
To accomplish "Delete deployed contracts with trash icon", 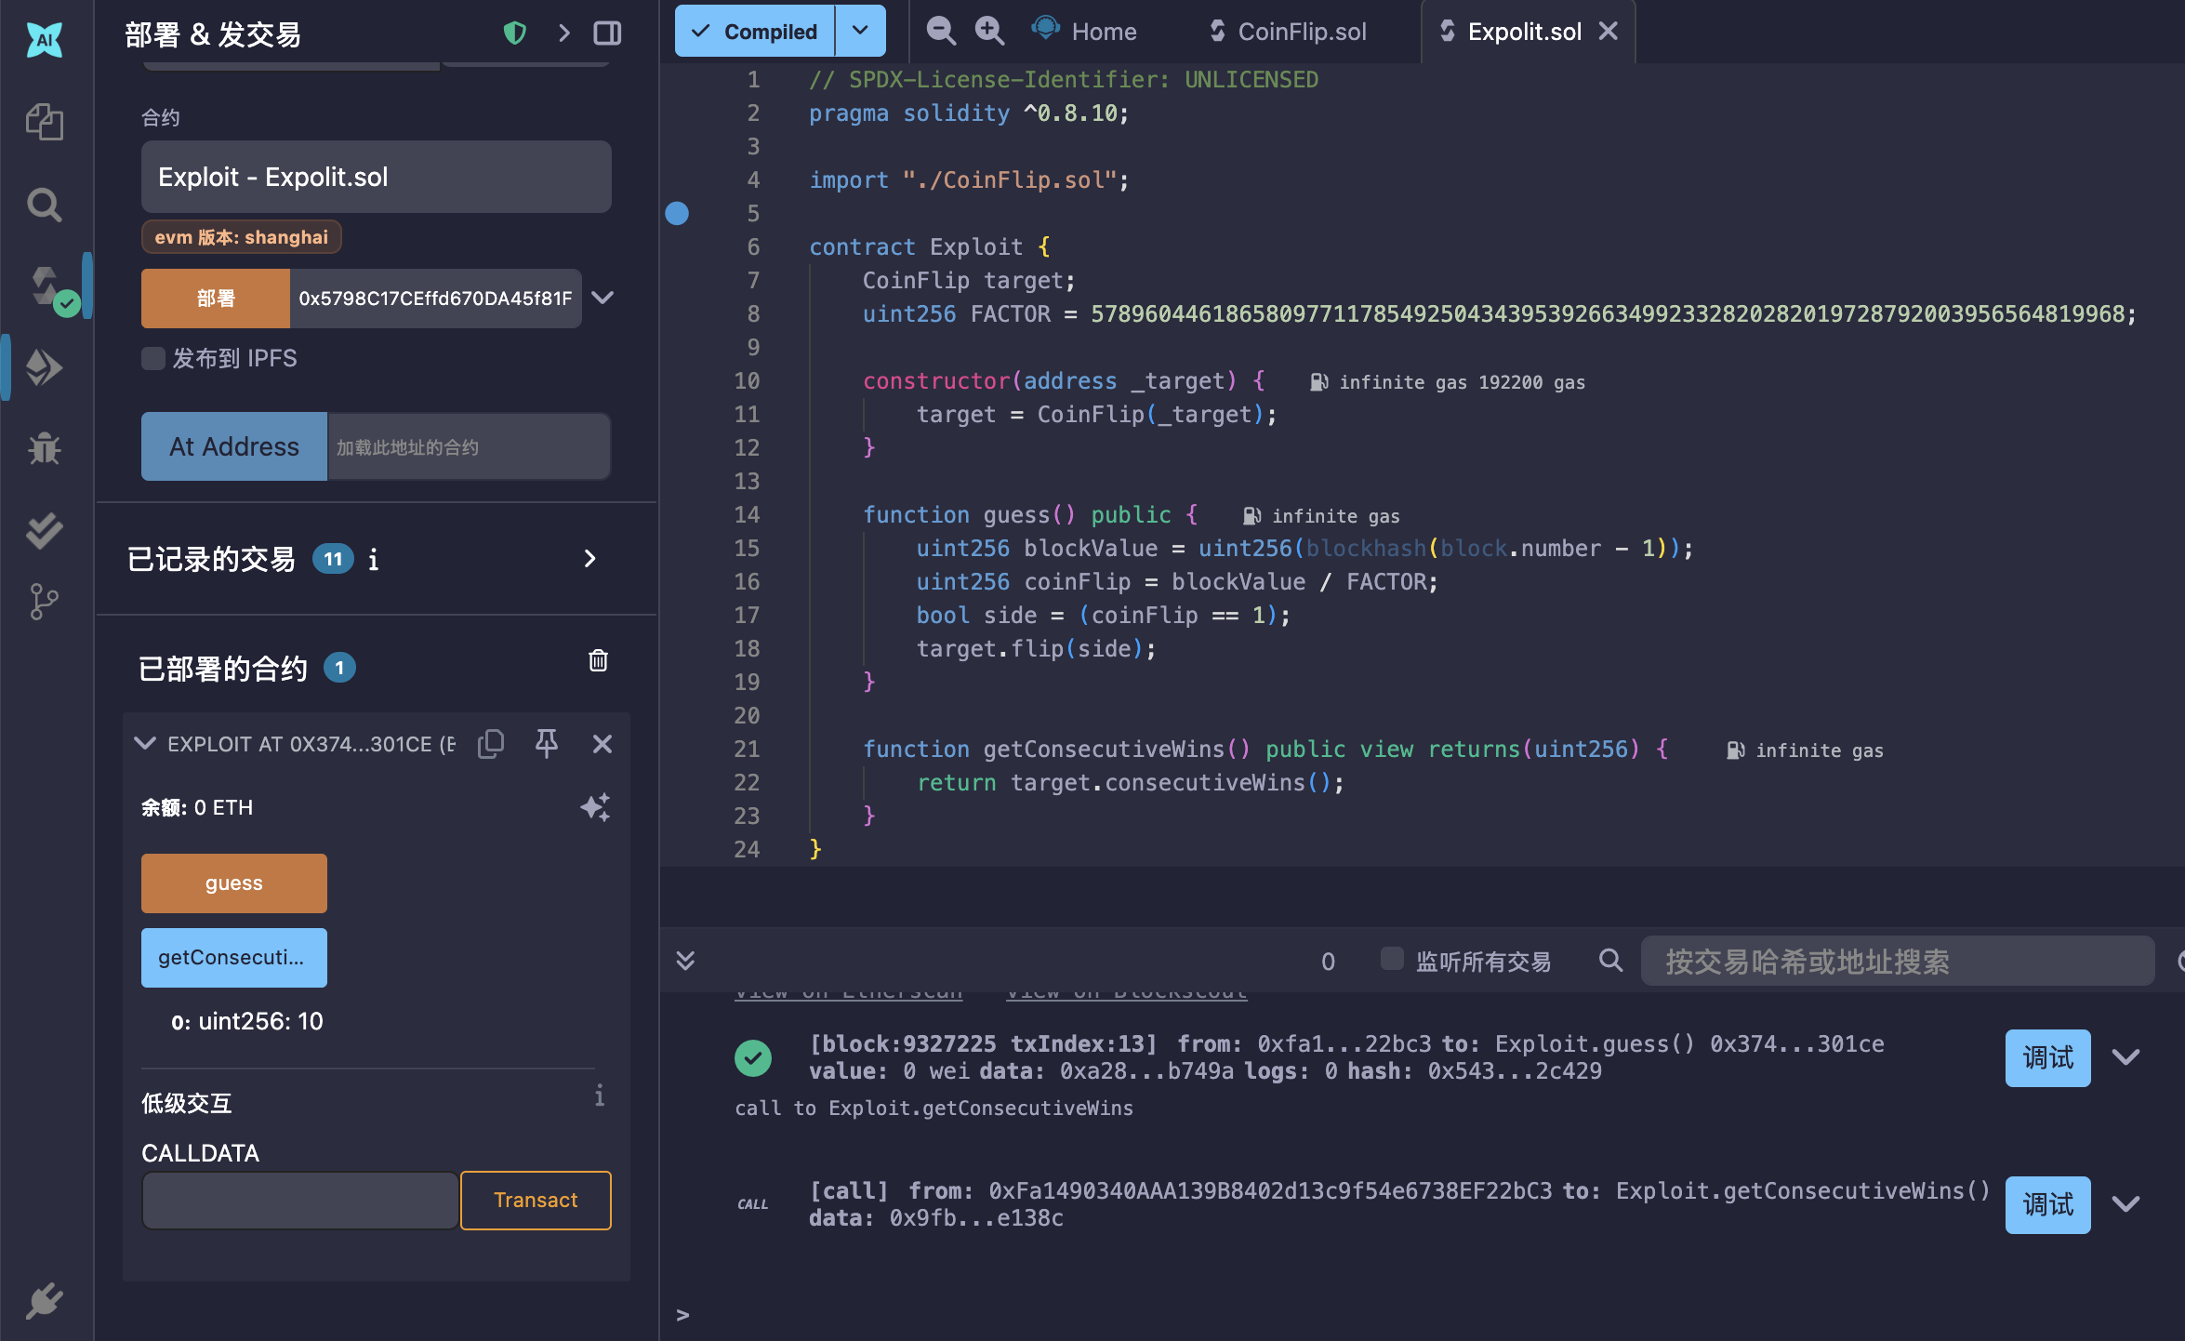I will pyautogui.click(x=598, y=660).
